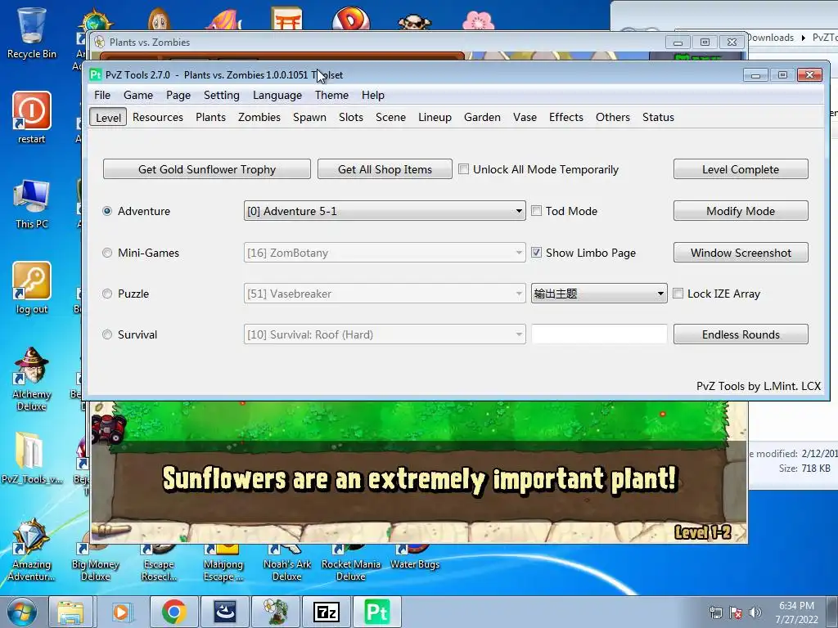The image size is (838, 628).
Task: Open the Page menu
Action: click(x=178, y=95)
